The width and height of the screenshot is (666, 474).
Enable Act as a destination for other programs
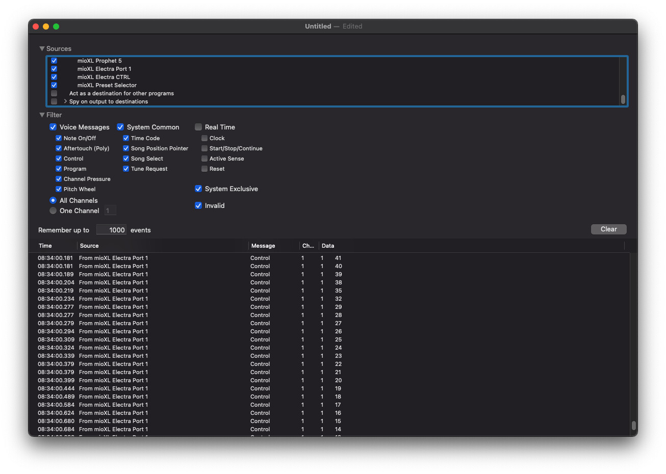tap(54, 93)
